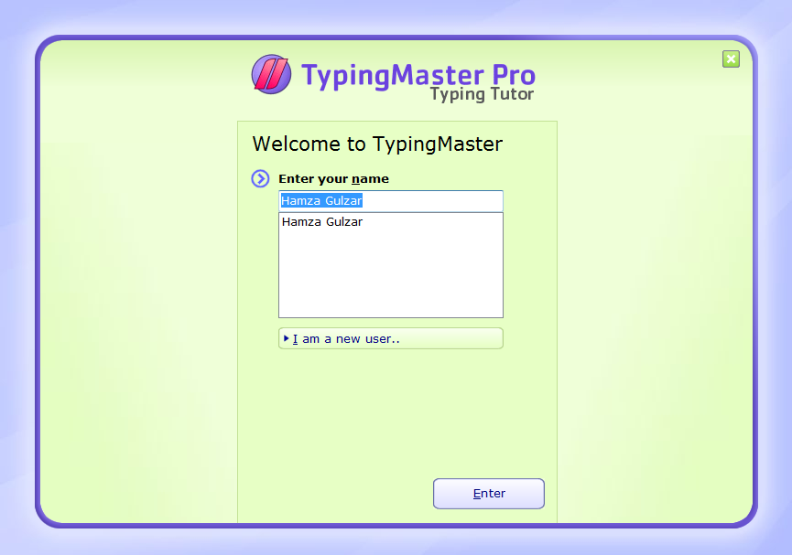Screen dimensions: 792x555
Task: Click the "I am a new user.." link text
Action: coord(348,338)
